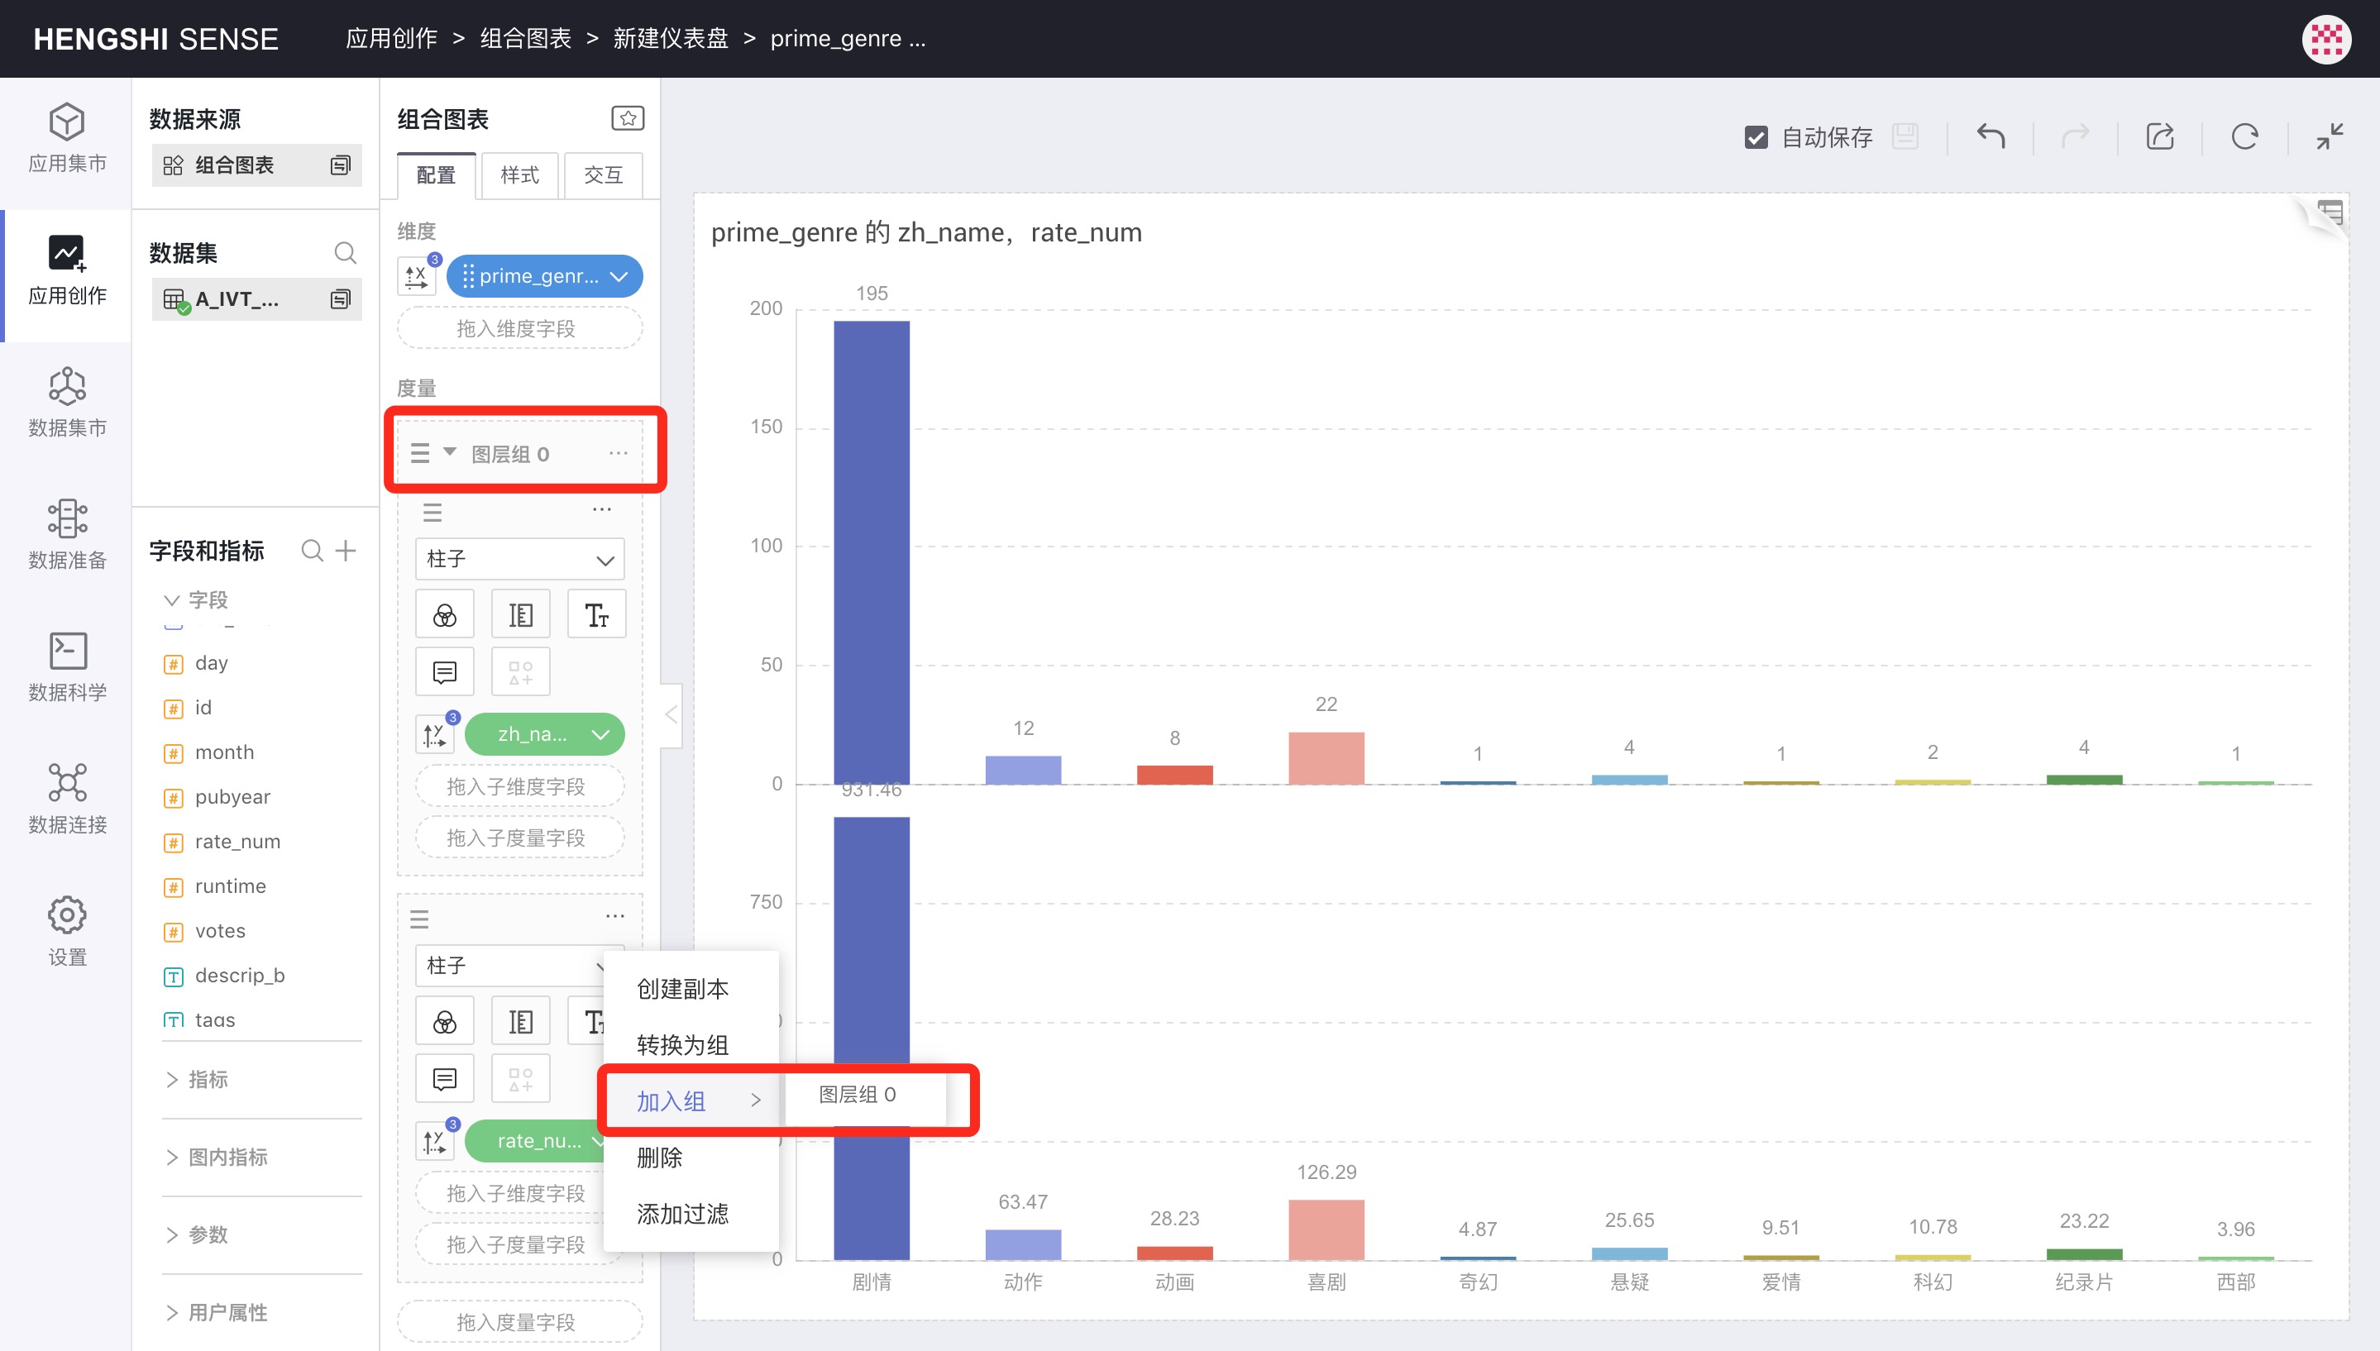Go to 应用创作 breadcrumb
The width and height of the screenshot is (2380, 1351).
tap(391, 39)
